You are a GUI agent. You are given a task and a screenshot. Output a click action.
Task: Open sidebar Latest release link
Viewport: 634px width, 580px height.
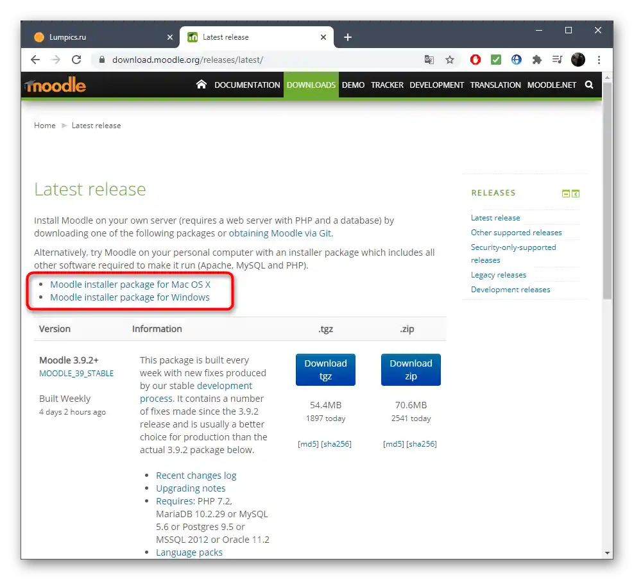(x=495, y=218)
